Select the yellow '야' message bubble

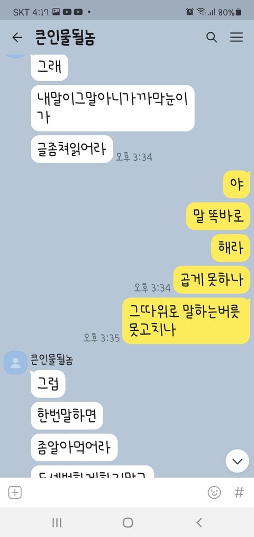(x=237, y=184)
